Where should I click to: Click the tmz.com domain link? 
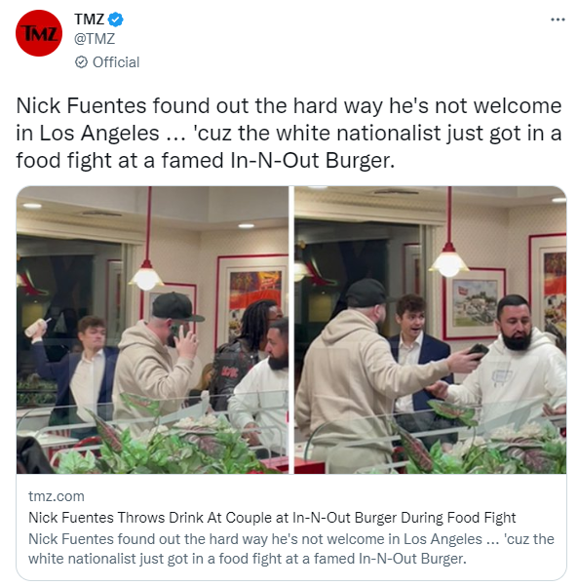coord(57,496)
